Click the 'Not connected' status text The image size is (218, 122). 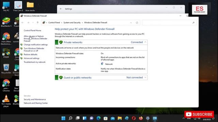[x=135, y=78]
